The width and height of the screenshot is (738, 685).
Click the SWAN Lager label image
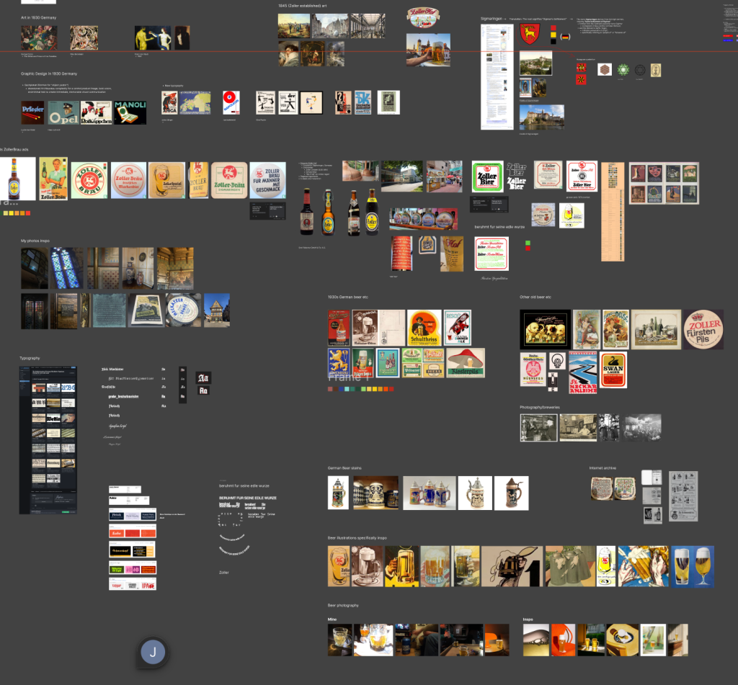(613, 370)
